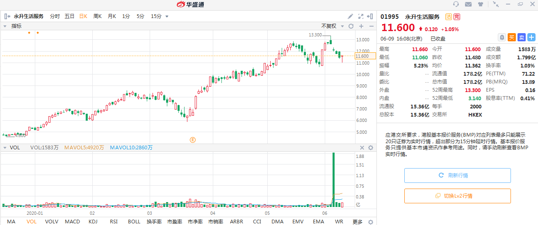Select the CCI indicator
Viewport: 538px width, 225px height.
click(257, 222)
